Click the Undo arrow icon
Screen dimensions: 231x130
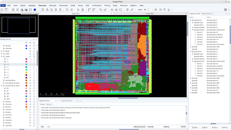(101, 10)
